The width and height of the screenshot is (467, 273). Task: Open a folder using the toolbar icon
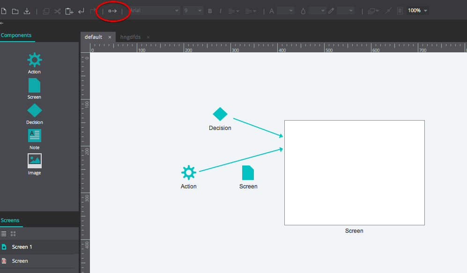[15, 11]
